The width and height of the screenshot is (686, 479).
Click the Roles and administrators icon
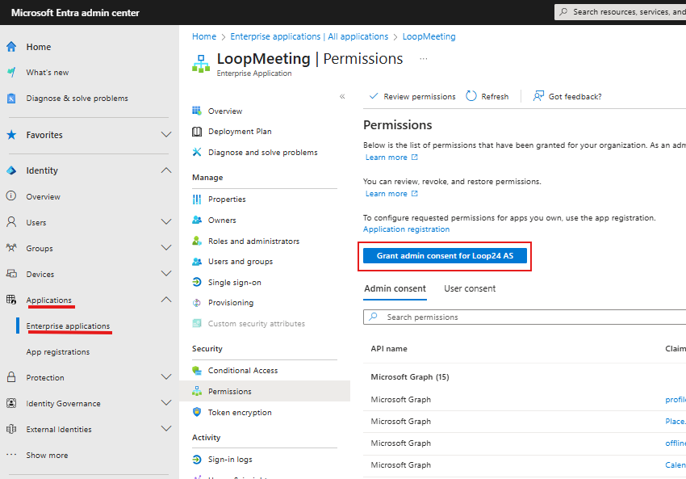pyautogui.click(x=197, y=241)
